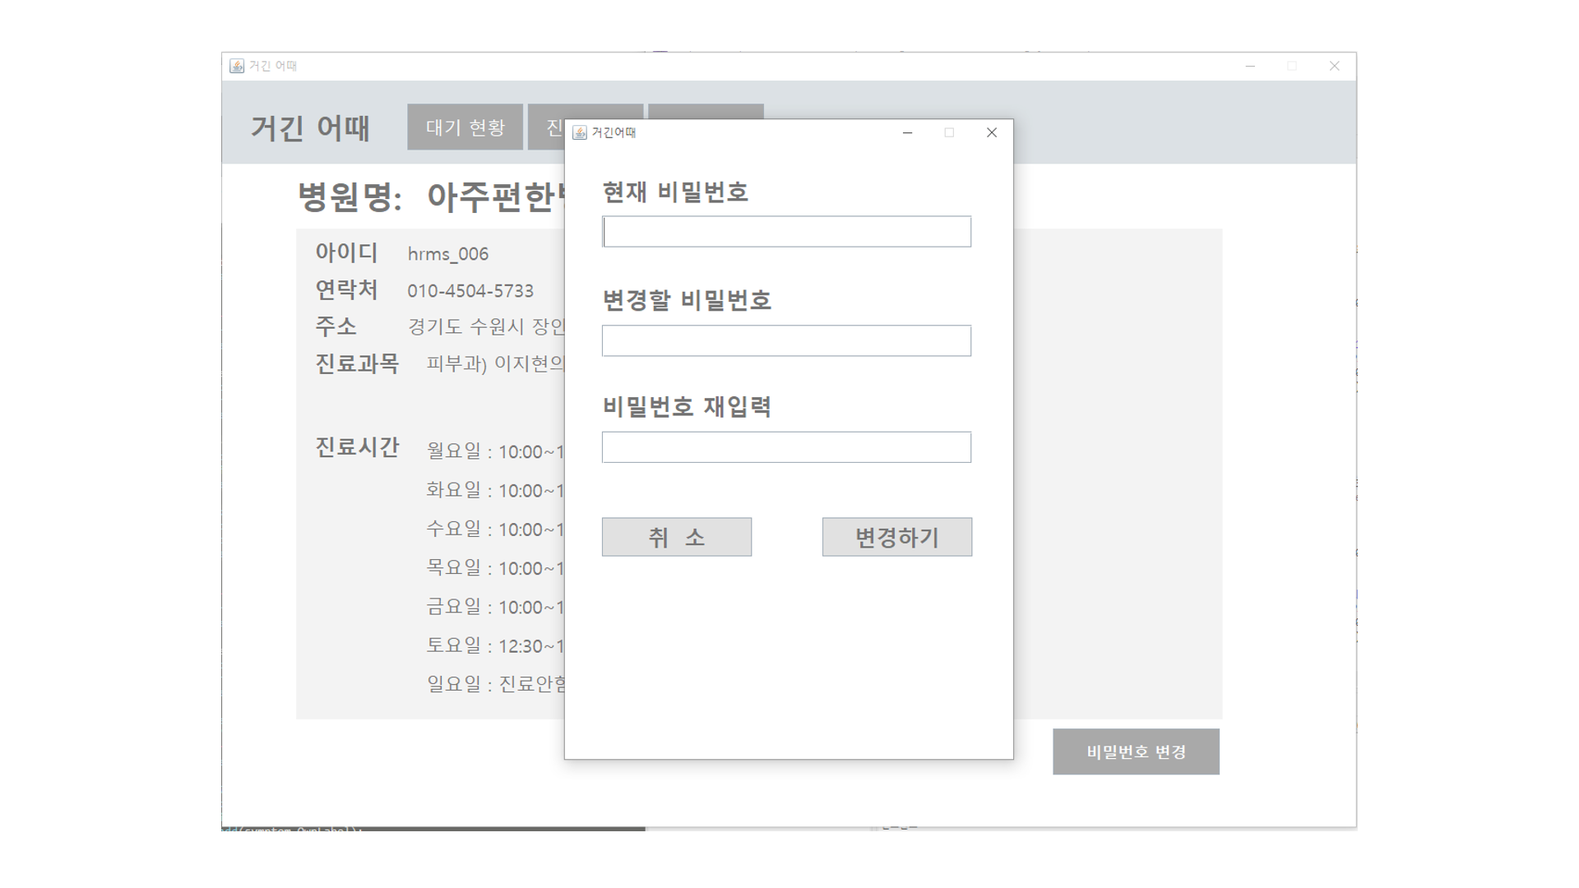Click the Java icon in main window title bar
Screen dimensions: 1579x888
point(237,66)
